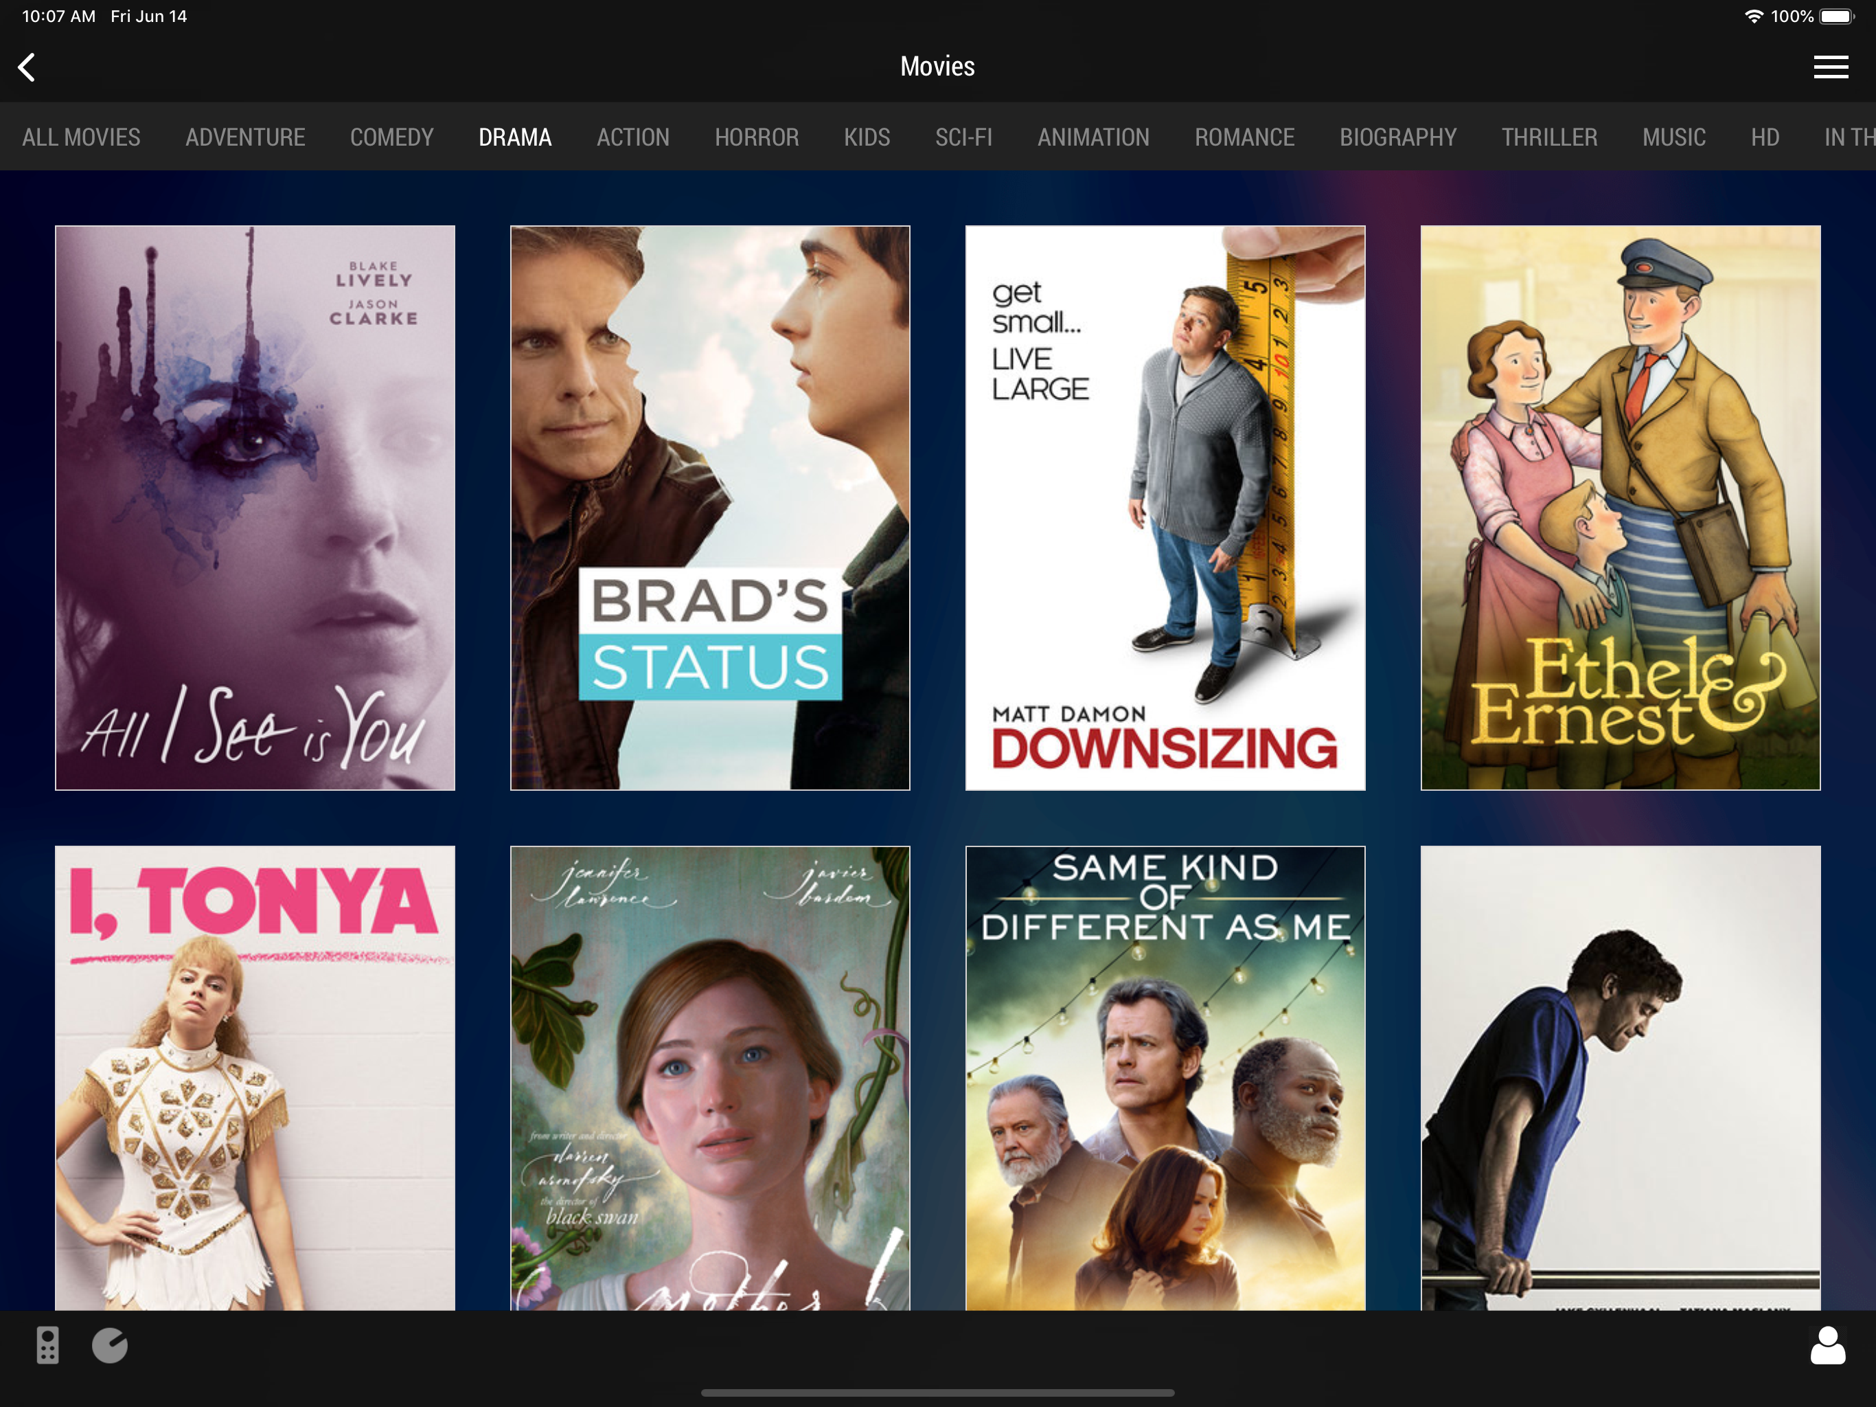This screenshot has width=1876, height=1407.
Task: Open the I, Tonya poster
Action: coord(255,1078)
